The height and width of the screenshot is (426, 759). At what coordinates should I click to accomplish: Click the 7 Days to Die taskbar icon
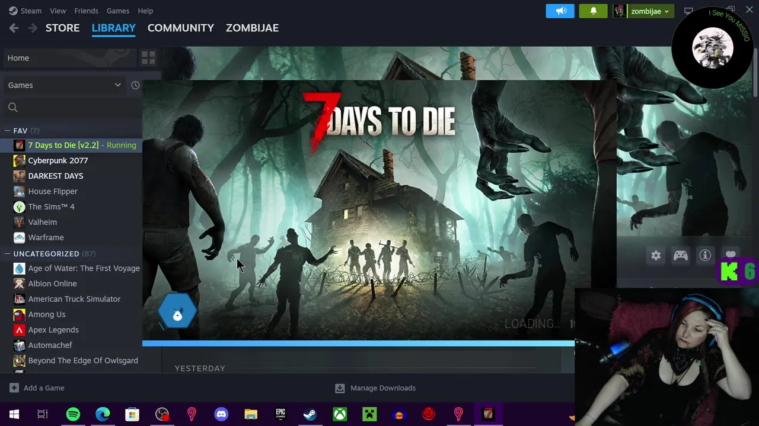click(x=488, y=414)
